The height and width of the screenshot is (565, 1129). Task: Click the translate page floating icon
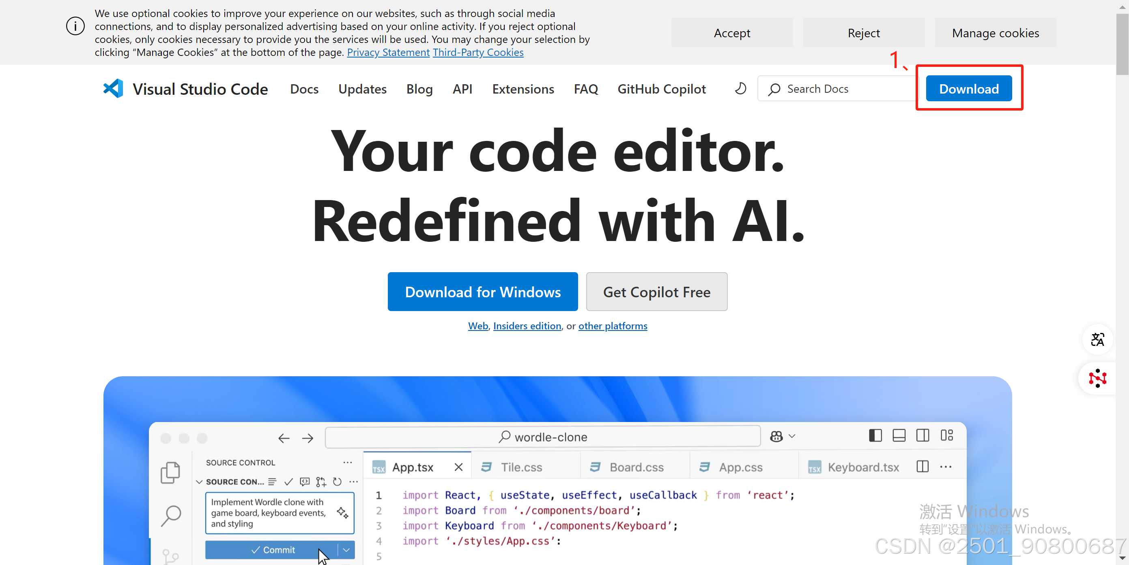click(1097, 339)
